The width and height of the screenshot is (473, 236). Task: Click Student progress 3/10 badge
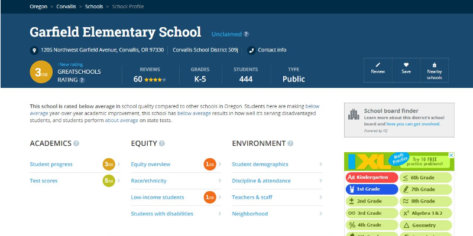tap(109, 165)
